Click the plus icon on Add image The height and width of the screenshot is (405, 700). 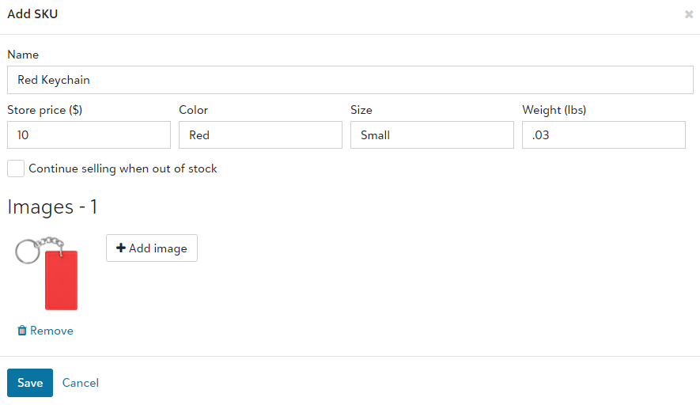(121, 248)
